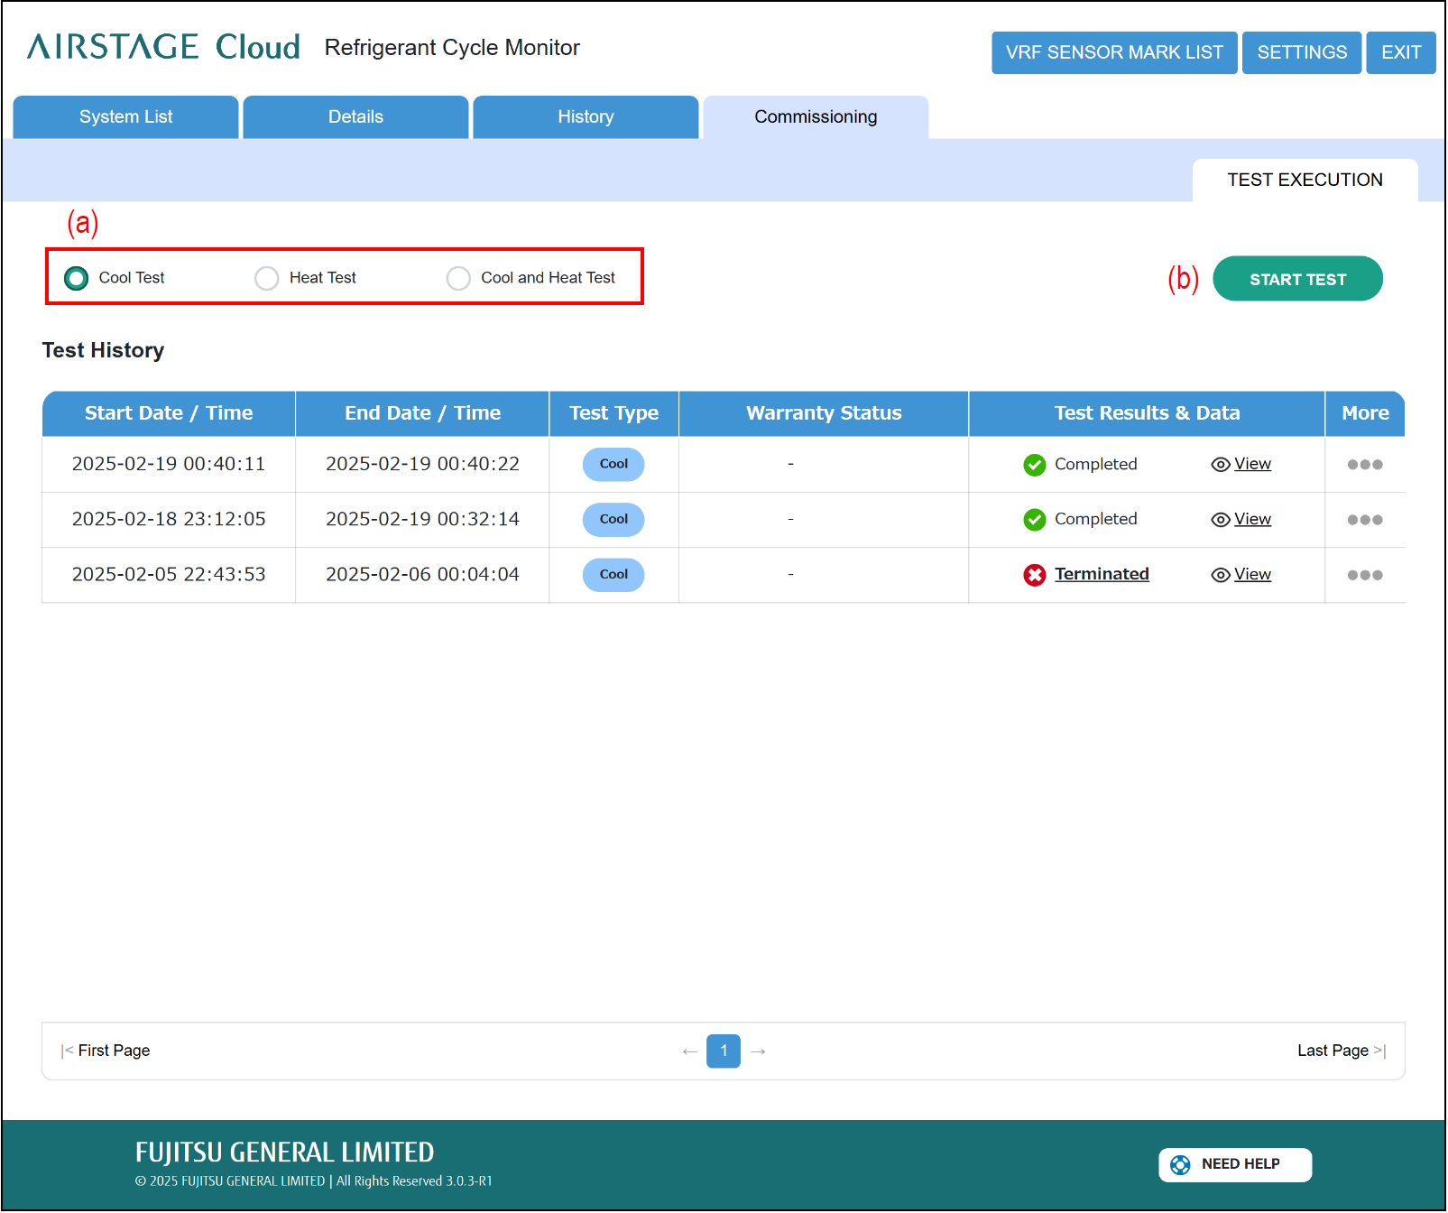Go to the previous page with the left arrow

(x=689, y=1051)
